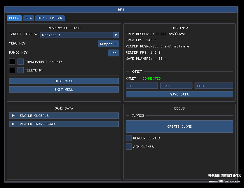244x188 pixels.
Task: Toggle the Telemetry checkbox
Action: pyautogui.click(x=20, y=70)
